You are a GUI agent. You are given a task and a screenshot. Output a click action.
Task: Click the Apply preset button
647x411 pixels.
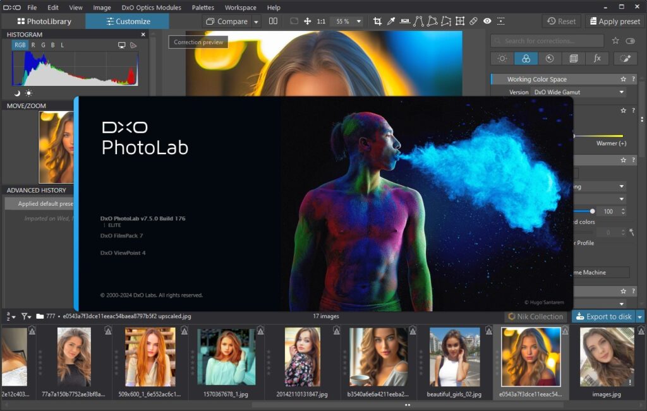pos(614,21)
